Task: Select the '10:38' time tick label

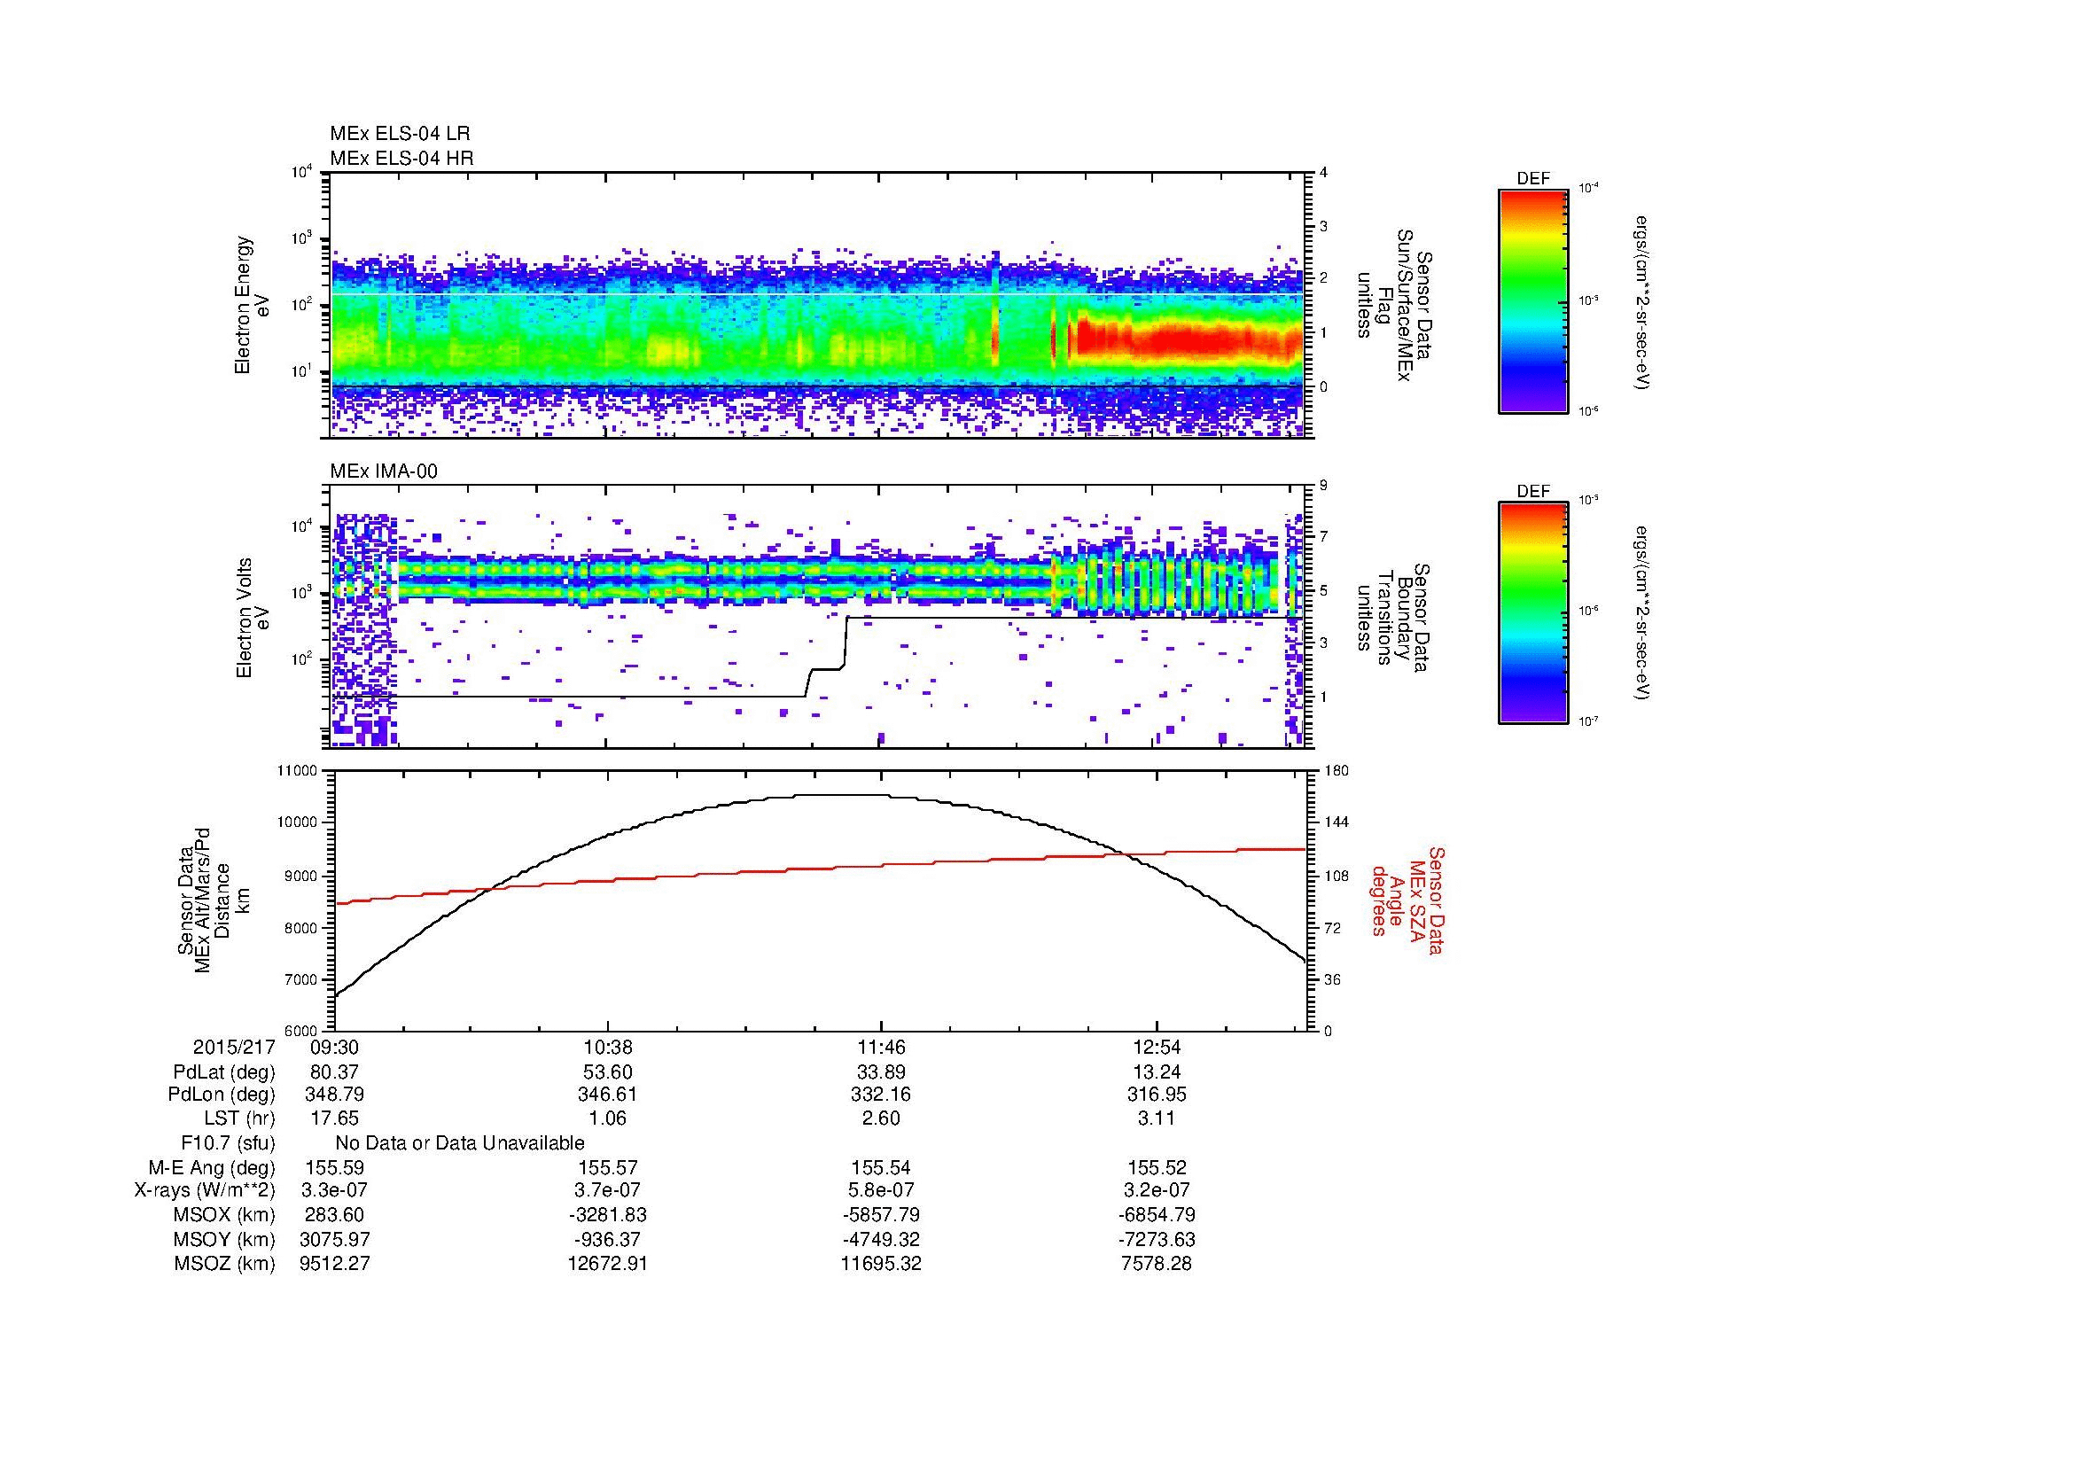Action: (608, 1048)
